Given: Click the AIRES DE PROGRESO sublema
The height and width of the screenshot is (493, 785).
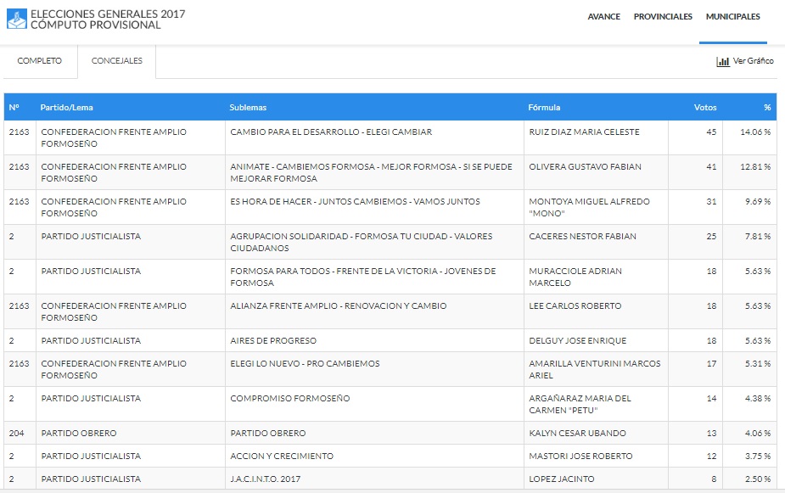Looking at the screenshot, I should pos(273,341).
